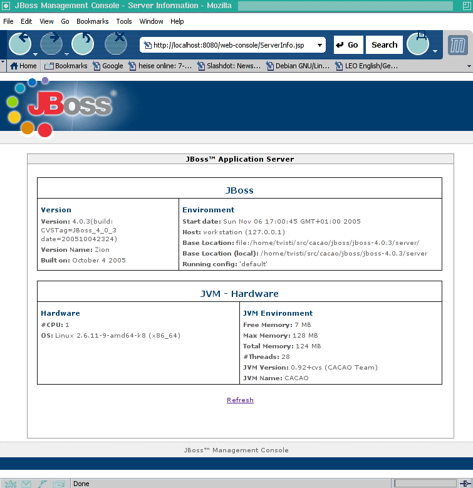Click the 'Done' status bar text
473x488 pixels.
pos(81,484)
